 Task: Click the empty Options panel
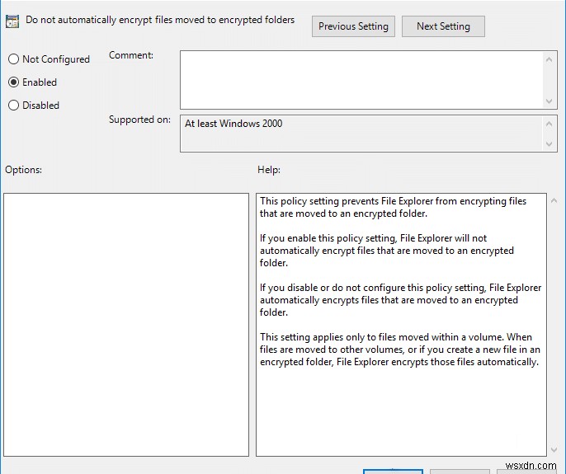126,325
